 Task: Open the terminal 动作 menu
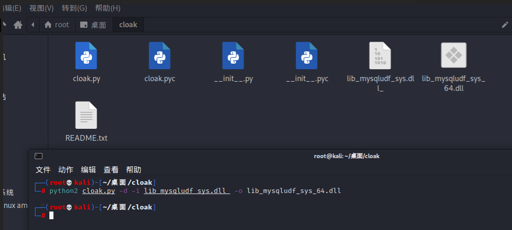click(x=66, y=169)
